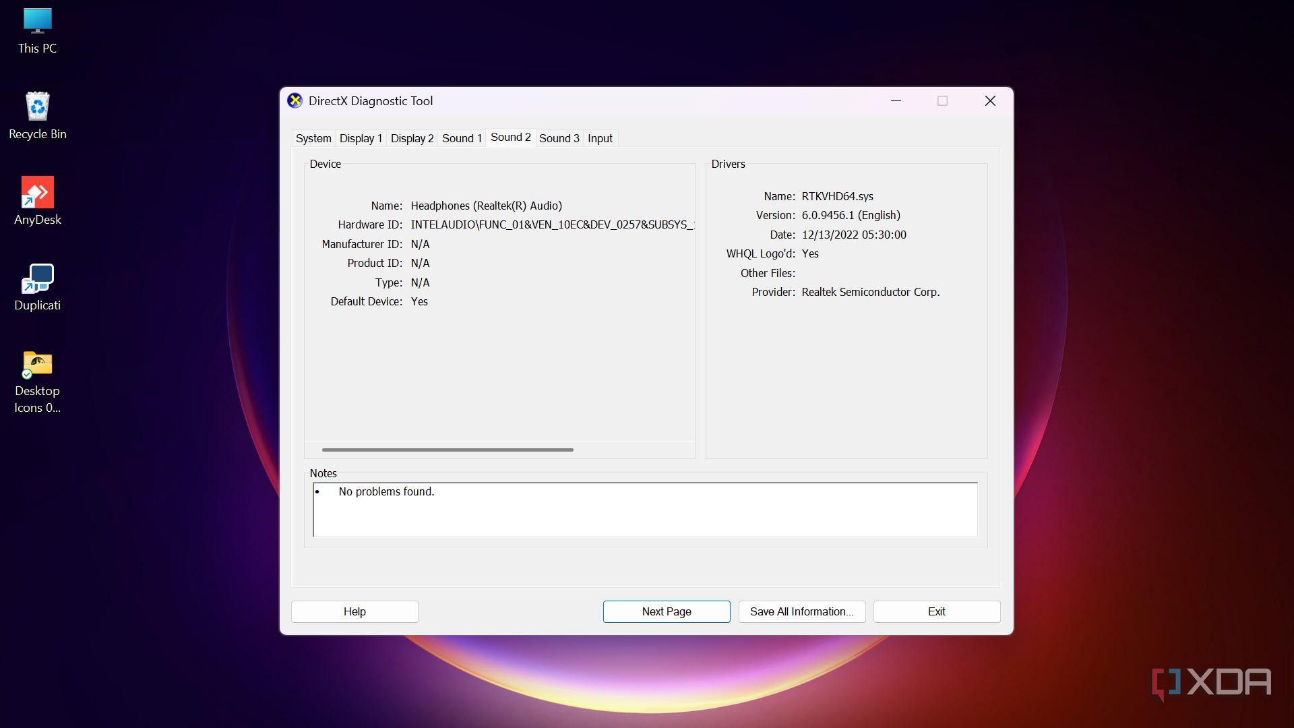Click provider Realtek Semiconductor Corp.
The height and width of the screenshot is (728, 1294).
click(870, 292)
